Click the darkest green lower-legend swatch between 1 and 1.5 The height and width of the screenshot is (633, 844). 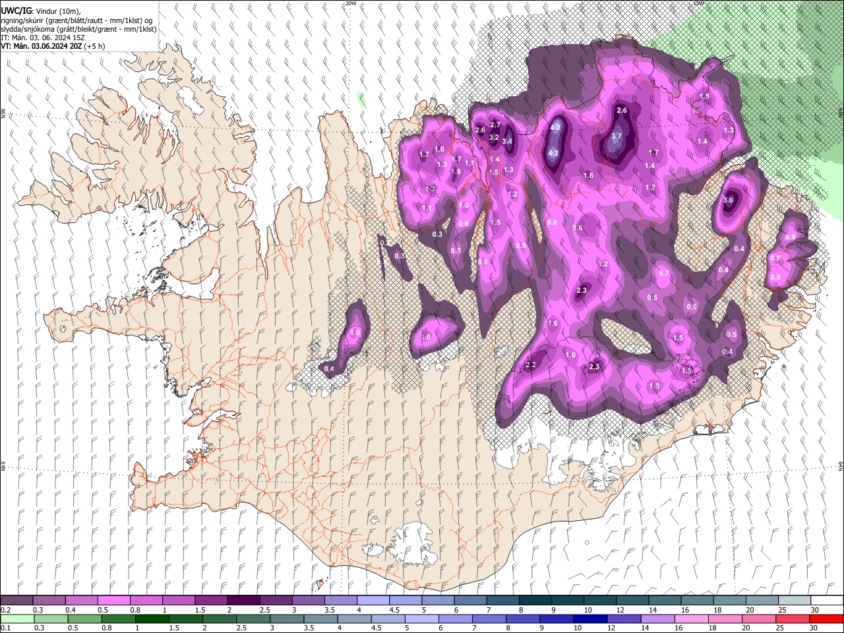point(152,618)
